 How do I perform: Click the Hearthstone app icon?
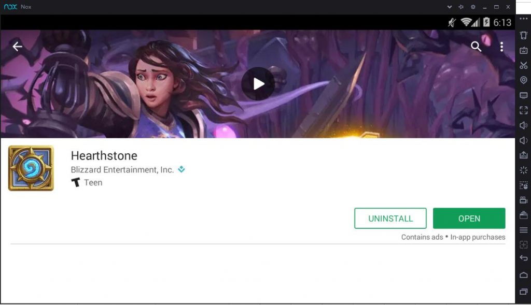point(31,168)
